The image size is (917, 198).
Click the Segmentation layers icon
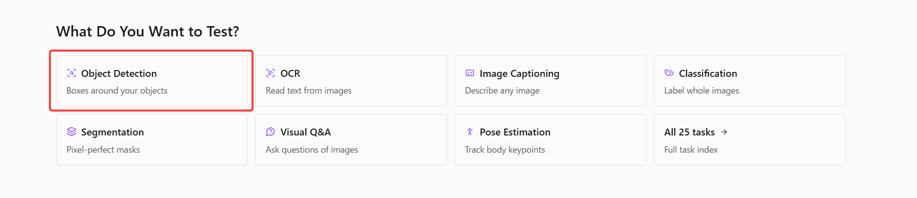pos(72,132)
